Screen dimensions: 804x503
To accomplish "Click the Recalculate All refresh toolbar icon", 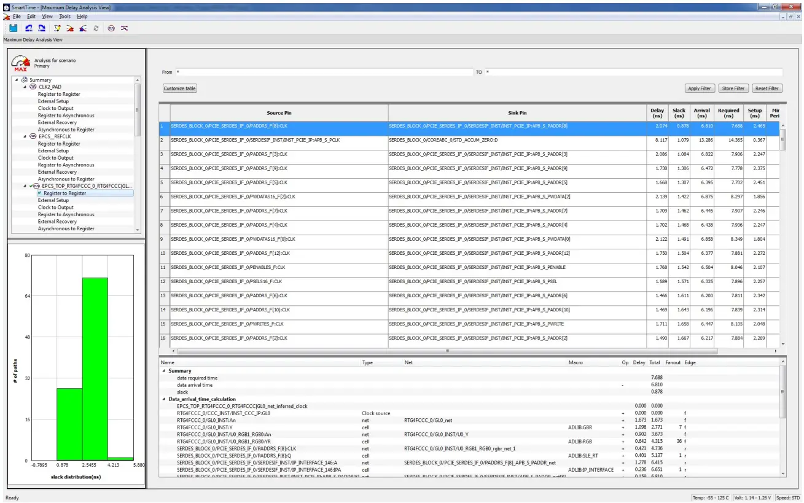I will 96,28.
